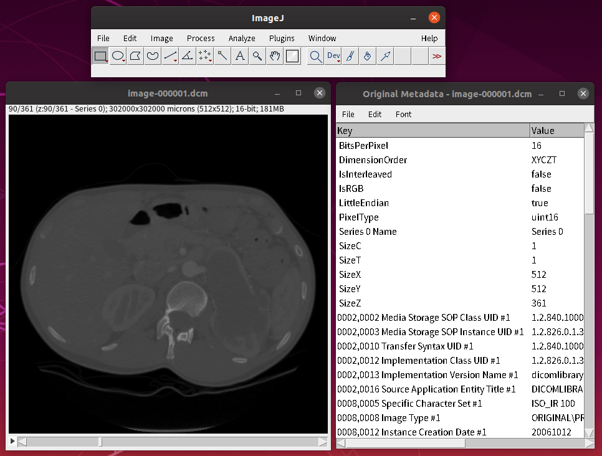Open more tools with the double-arrow chevron

(437, 56)
